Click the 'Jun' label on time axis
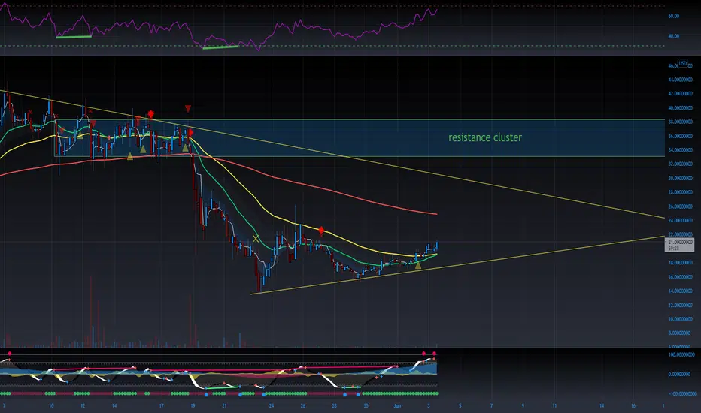The image size is (701, 413). (397, 405)
